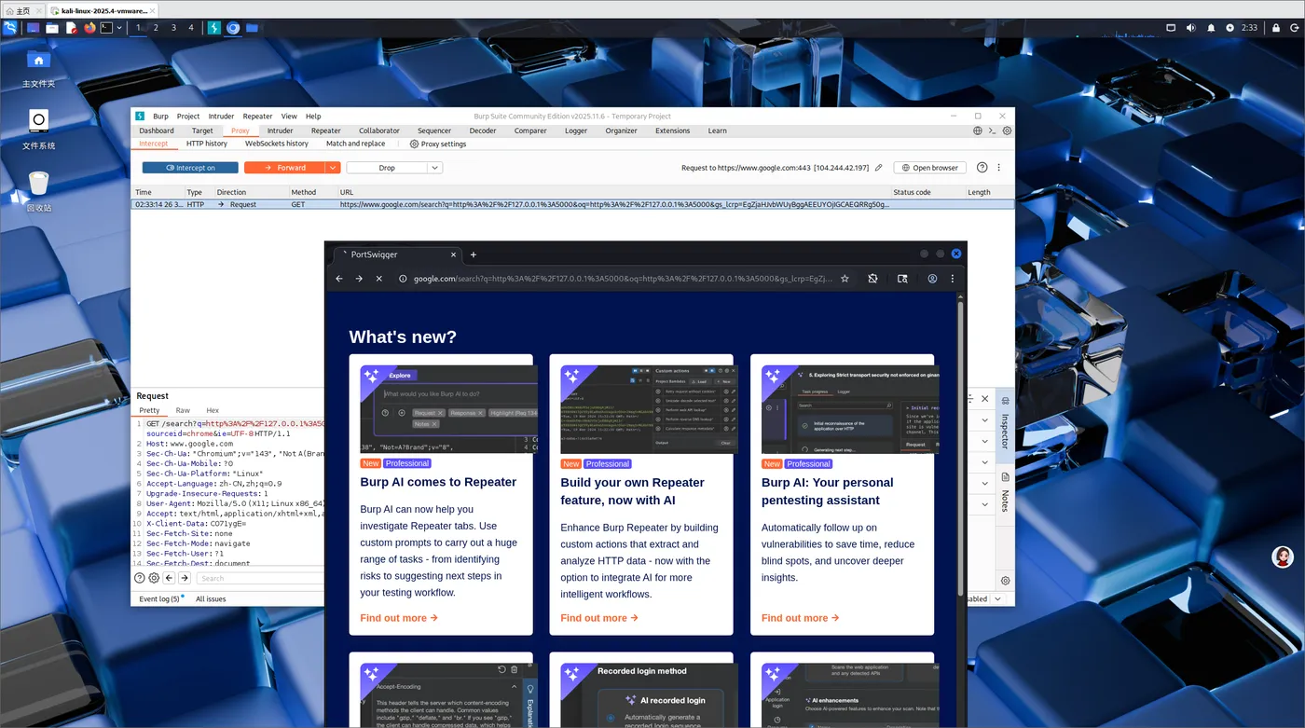
Task: Expand the Drop button dropdown arrow
Action: pyautogui.click(x=434, y=168)
